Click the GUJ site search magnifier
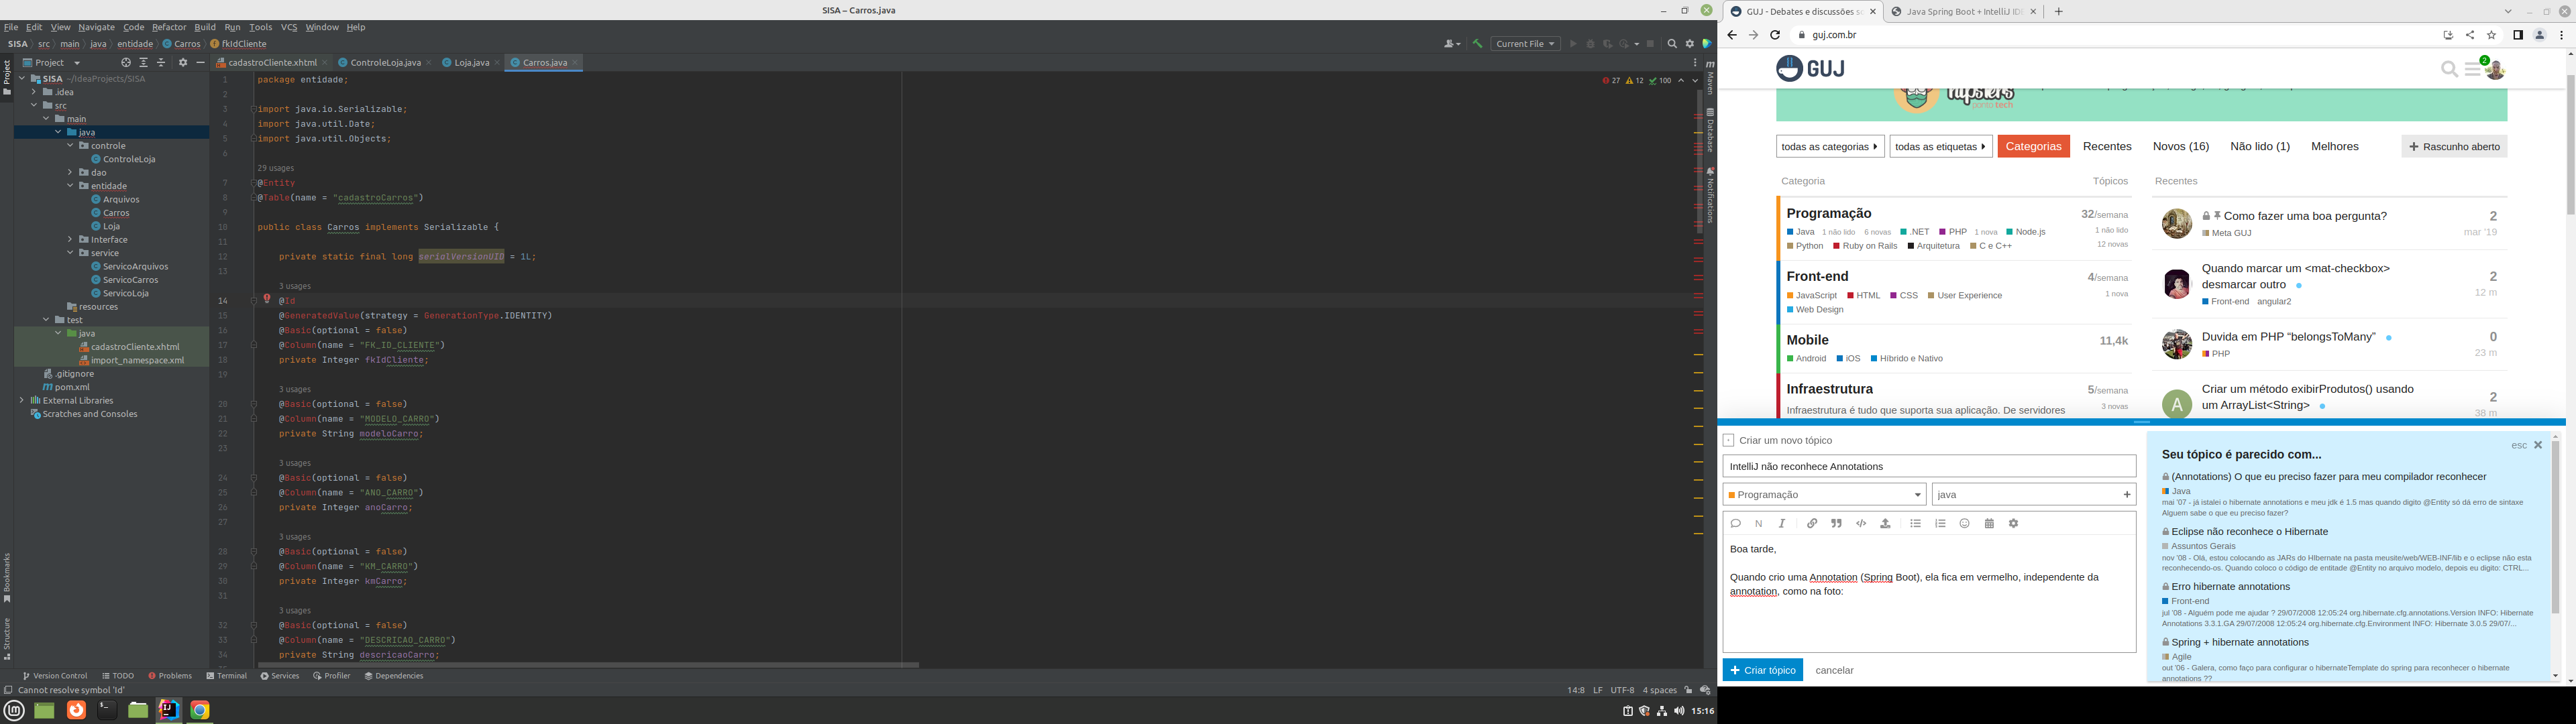The width and height of the screenshot is (2576, 724). pyautogui.click(x=2449, y=69)
